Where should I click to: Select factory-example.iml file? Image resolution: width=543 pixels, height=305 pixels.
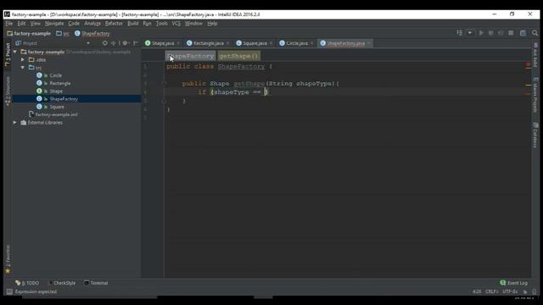[x=53, y=114]
